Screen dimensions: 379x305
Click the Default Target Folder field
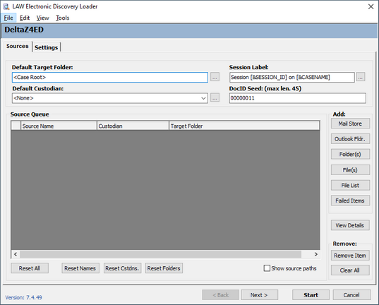[x=110, y=77]
